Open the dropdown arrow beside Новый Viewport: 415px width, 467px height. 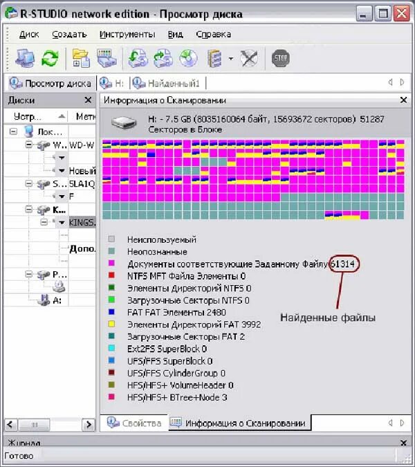62,171
